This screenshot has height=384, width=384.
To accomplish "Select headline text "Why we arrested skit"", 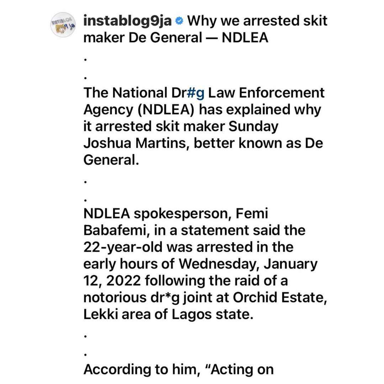I will pyautogui.click(x=257, y=21).
